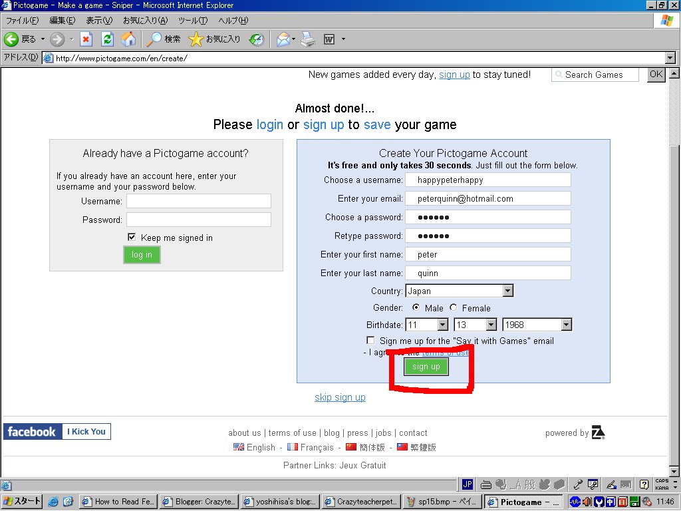This screenshot has width=681, height=511.
Task: Open the language bar options arrow
Action: tap(676, 488)
